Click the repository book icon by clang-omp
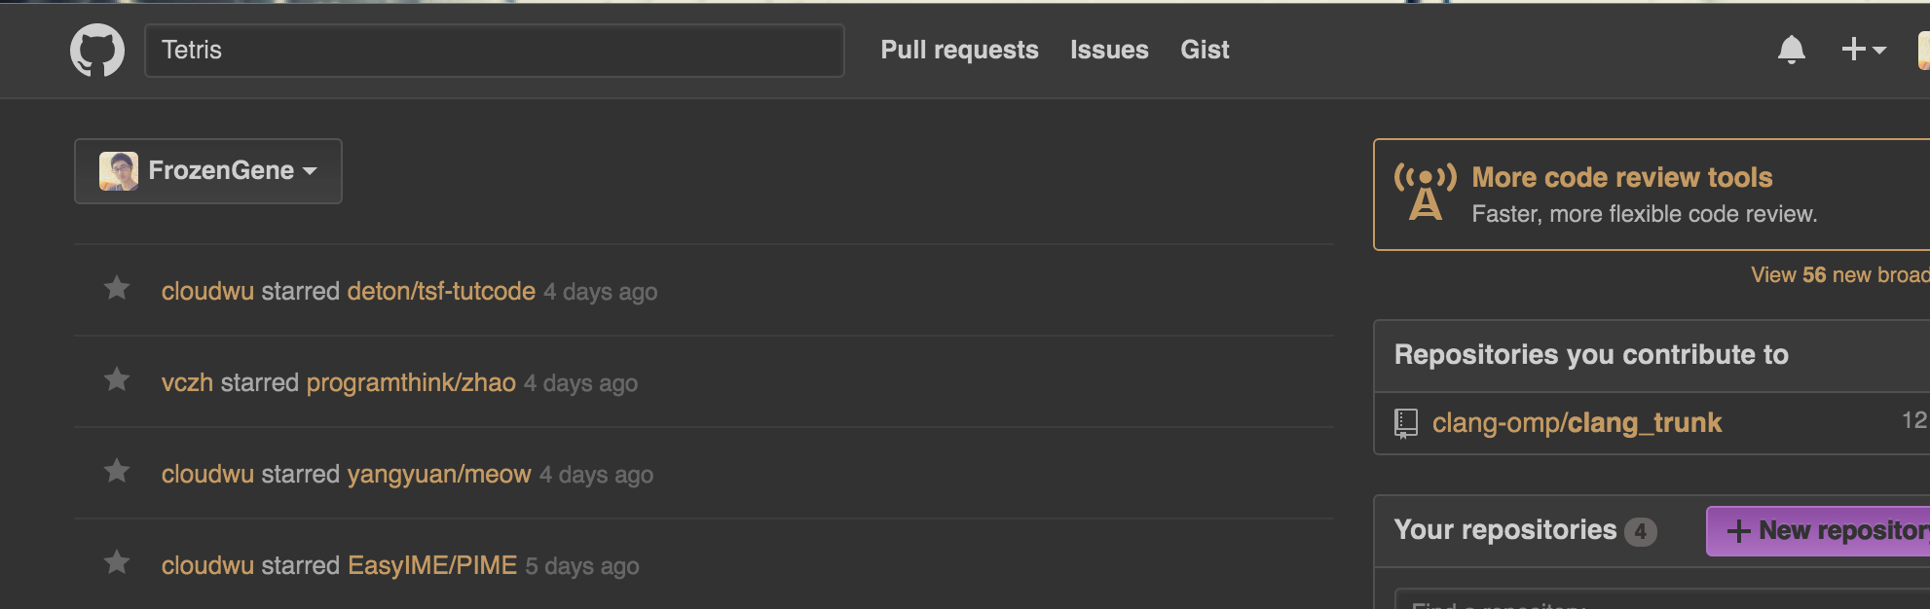The image size is (1930, 609). 1406,423
